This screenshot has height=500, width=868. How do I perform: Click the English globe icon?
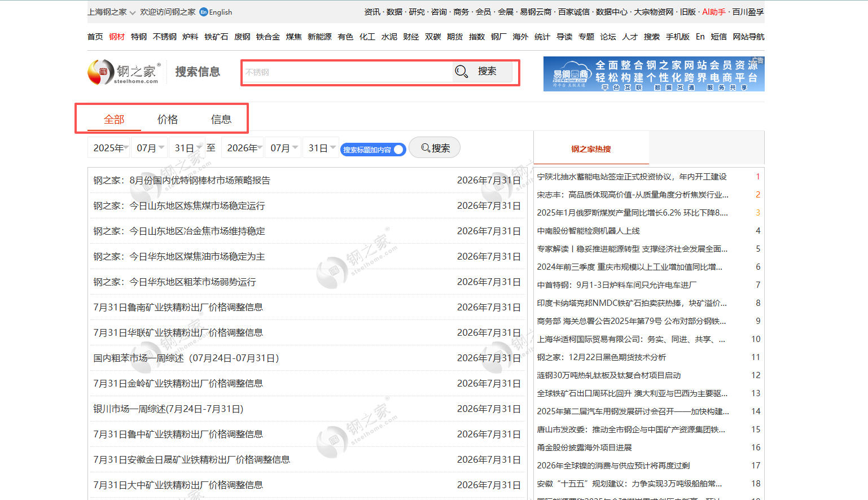[204, 12]
